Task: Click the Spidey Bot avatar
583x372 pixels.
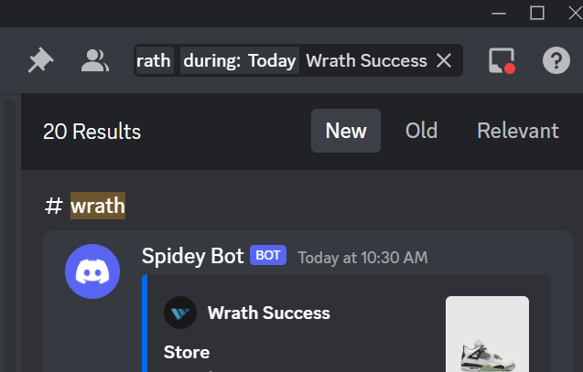Action: (x=92, y=271)
